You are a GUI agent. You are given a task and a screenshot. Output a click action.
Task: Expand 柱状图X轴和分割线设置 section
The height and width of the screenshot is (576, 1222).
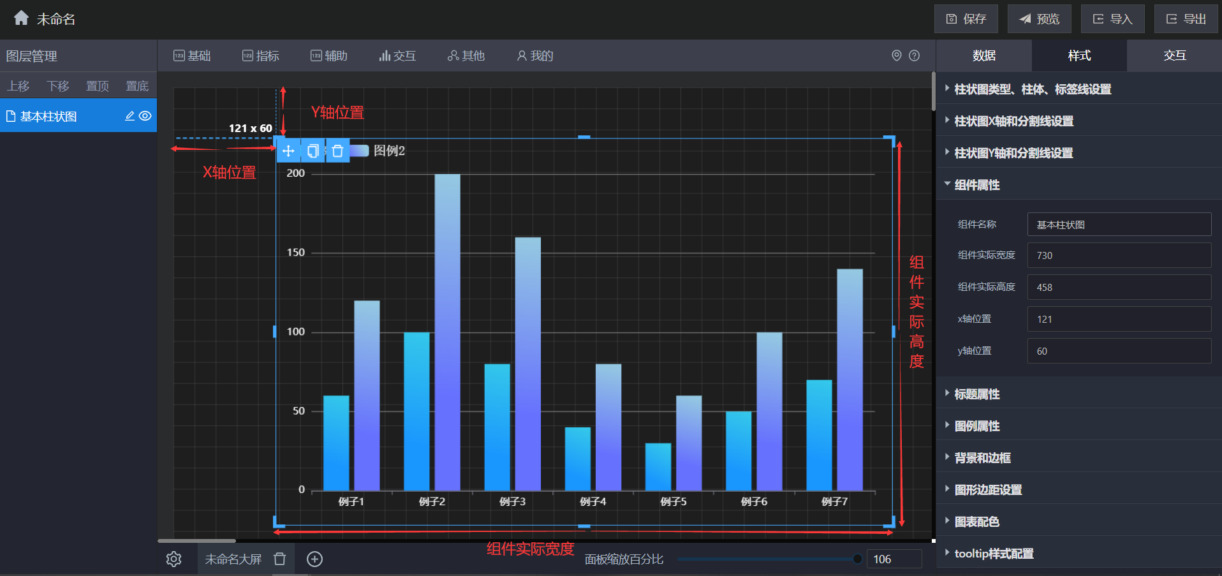point(1079,121)
